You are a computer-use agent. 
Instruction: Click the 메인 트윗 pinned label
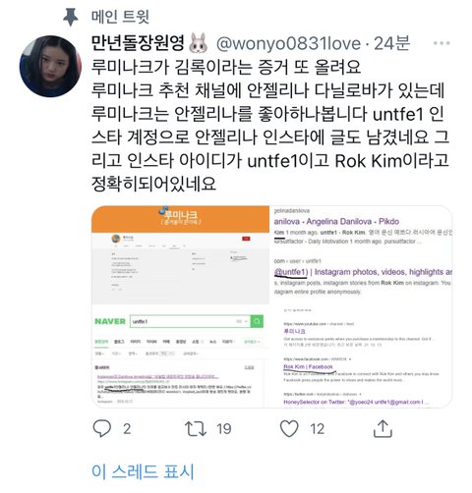pos(120,17)
